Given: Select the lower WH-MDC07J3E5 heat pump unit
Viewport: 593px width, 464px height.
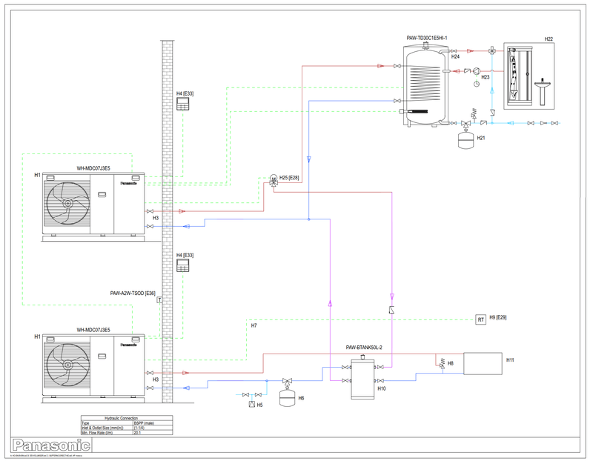Looking at the screenshot, I should coord(93,368).
